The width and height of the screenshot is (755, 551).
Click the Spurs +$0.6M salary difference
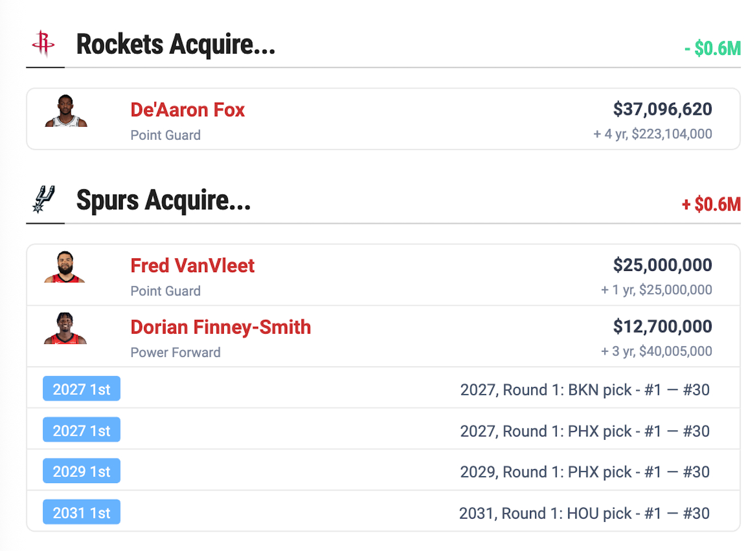pyautogui.click(x=711, y=204)
